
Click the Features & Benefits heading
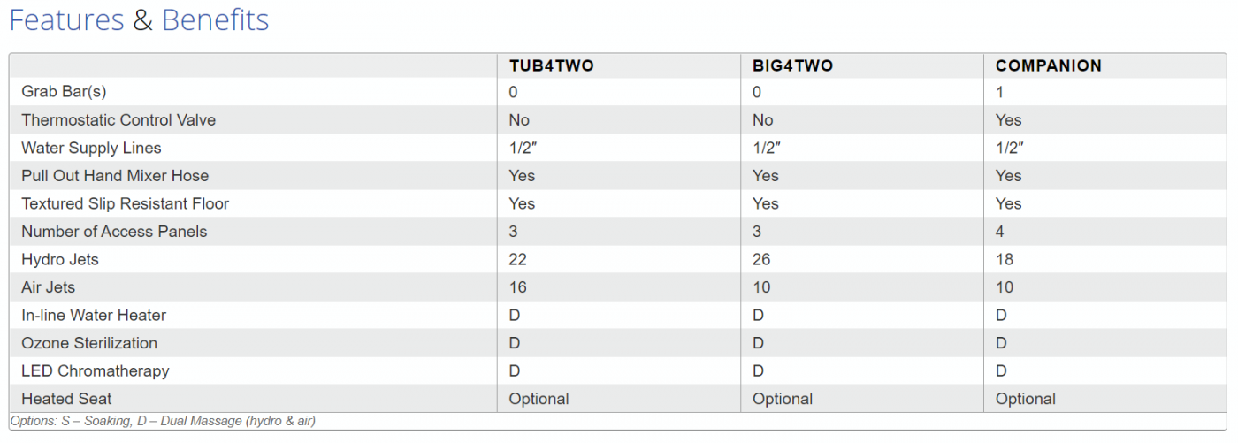139,20
